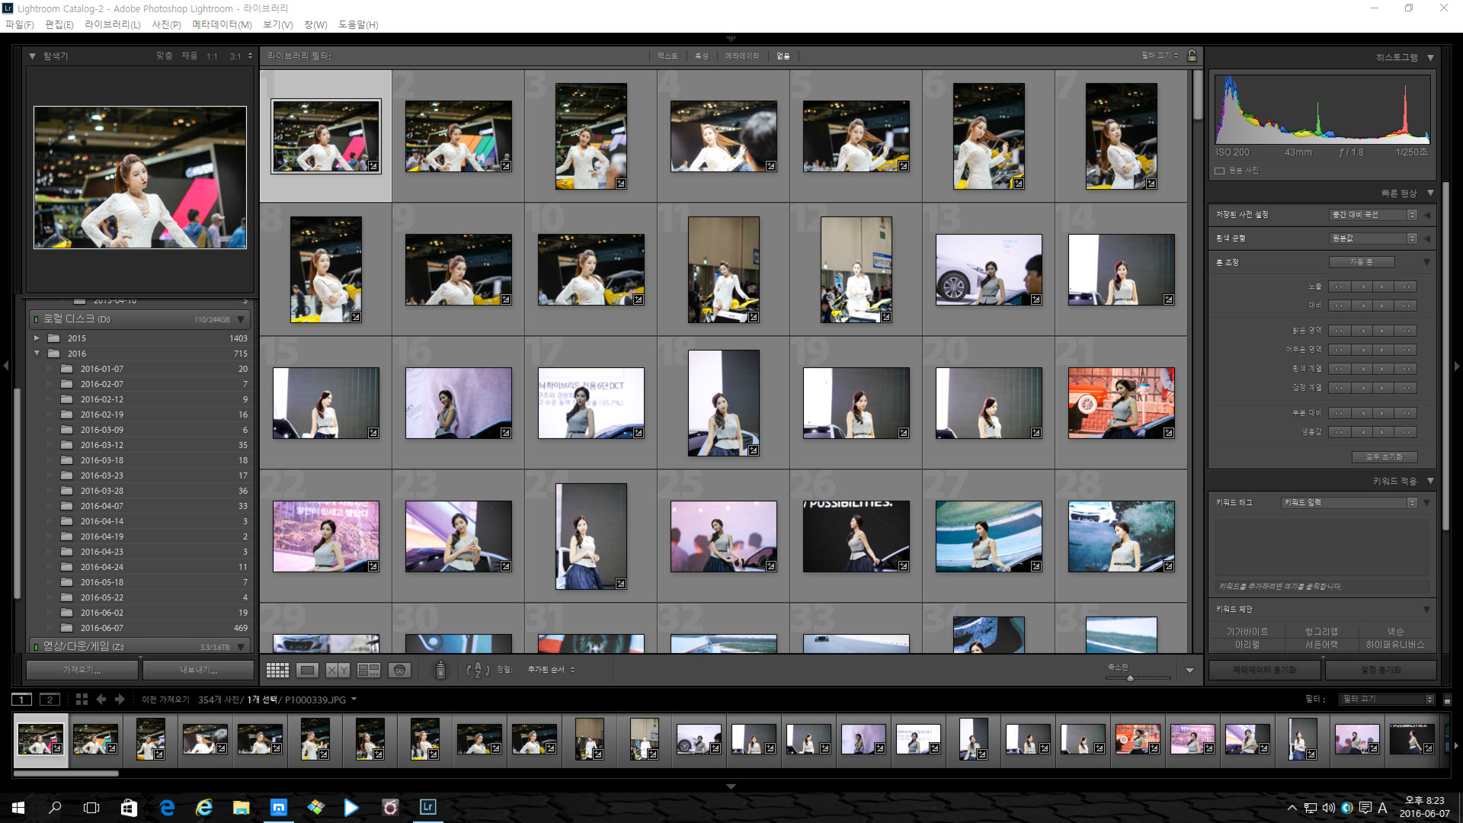Open the 메타데이터(M) menu
Image resolution: width=1463 pixels, height=823 pixels.
coord(222,24)
